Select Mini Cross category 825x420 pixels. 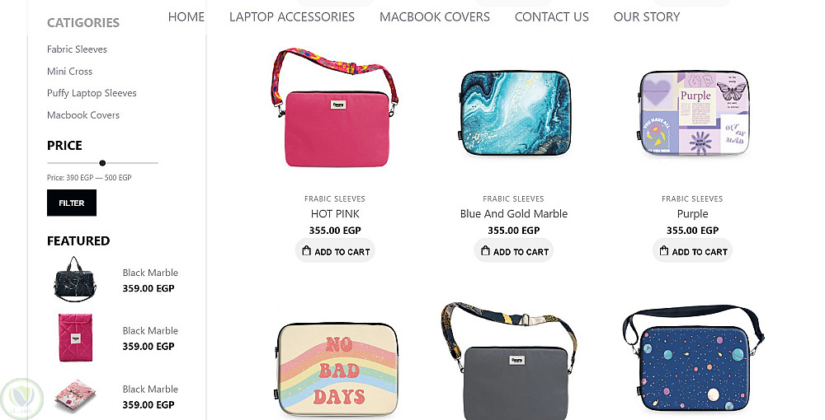(69, 72)
